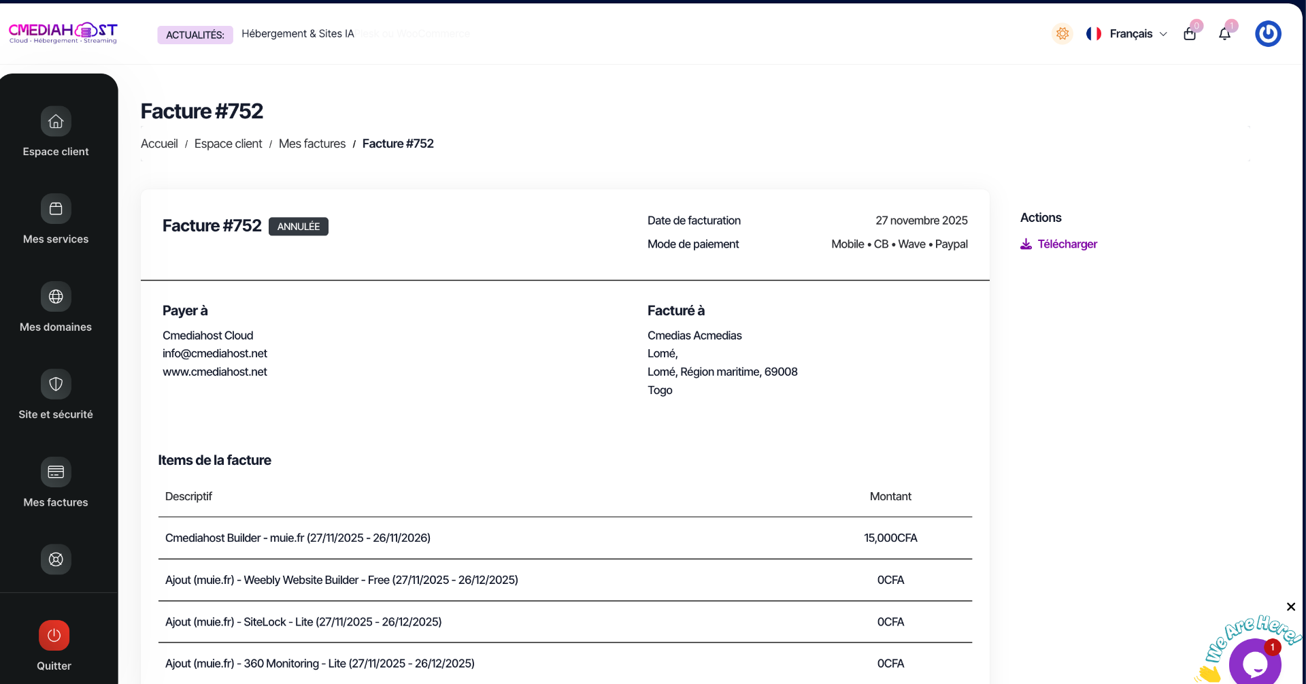This screenshot has height=684, width=1306.
Task: Open the support lifebuoy icon in sidebar
Action: click(56, 559)
